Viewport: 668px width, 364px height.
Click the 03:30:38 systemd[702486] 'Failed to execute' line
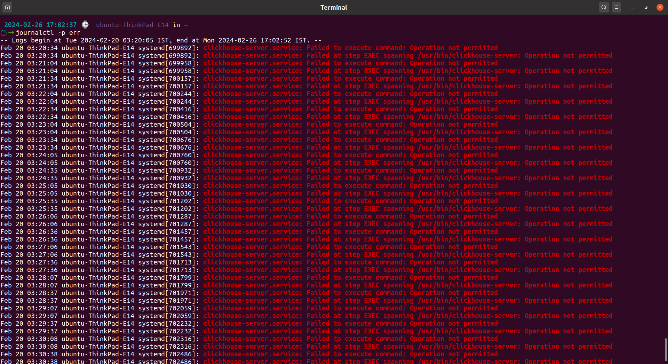coord(249,354)
